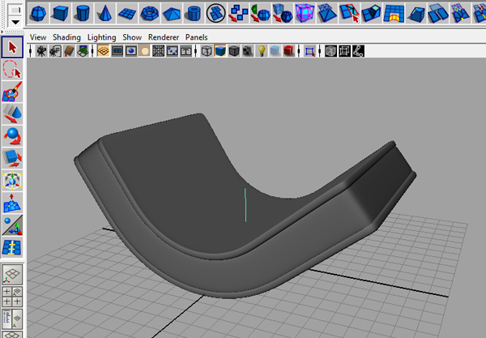Toggle the viewport grid display icon
This screenshot has height=338, width=486.
tap(103, 51)
